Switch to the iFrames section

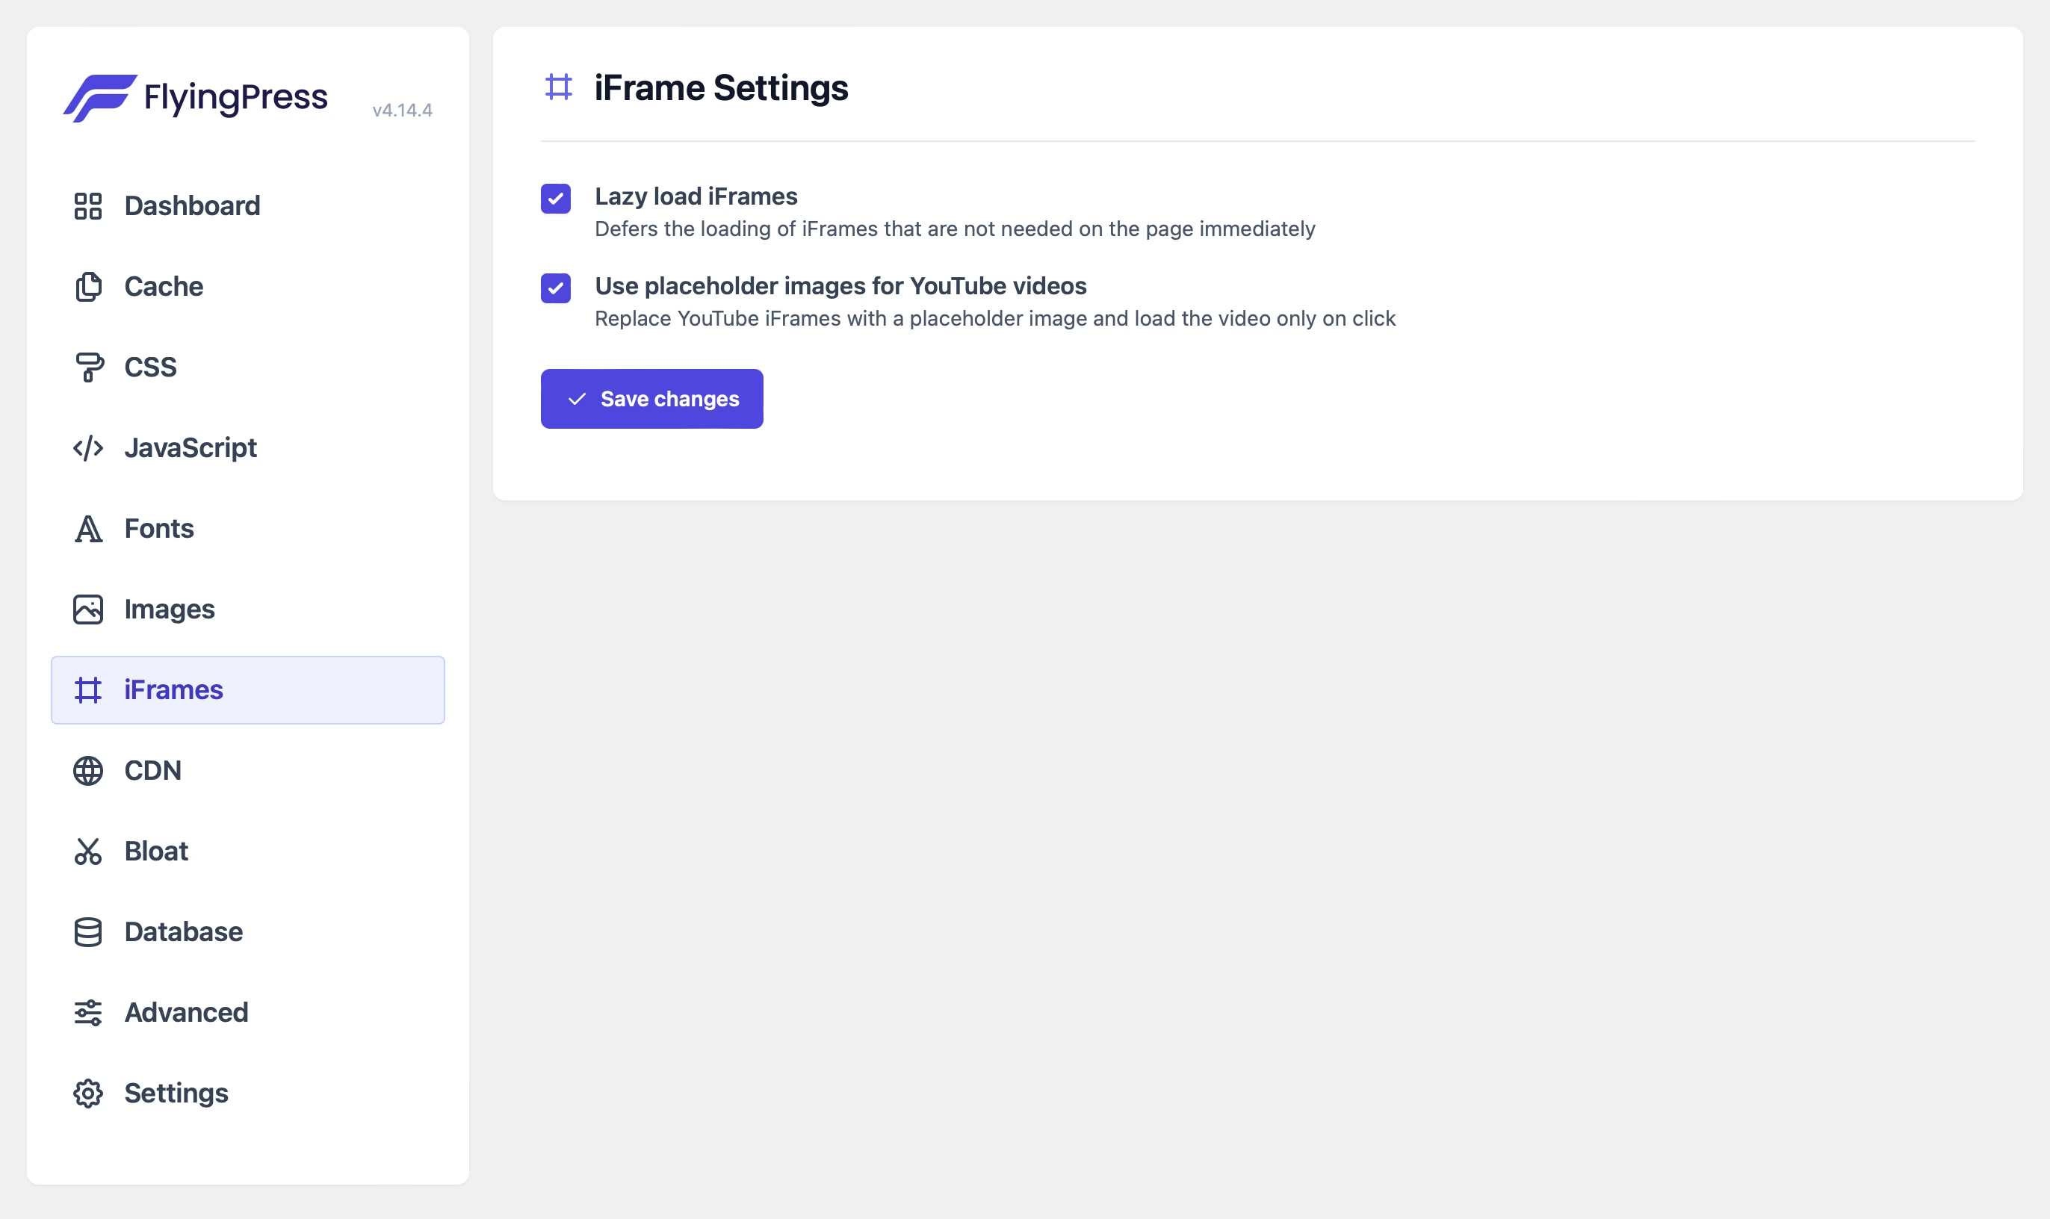pyautogui.click(x=173, y=690)
